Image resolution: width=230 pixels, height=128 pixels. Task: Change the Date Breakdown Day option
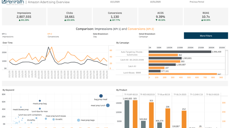click(95, 37)
